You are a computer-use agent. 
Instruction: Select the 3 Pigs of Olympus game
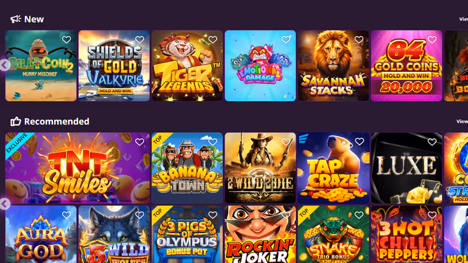pyautogui.click(x=187, y=234)
